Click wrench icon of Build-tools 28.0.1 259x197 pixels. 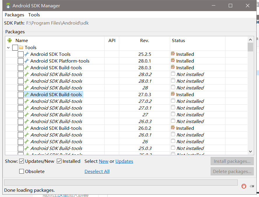(x=27, y=81)
